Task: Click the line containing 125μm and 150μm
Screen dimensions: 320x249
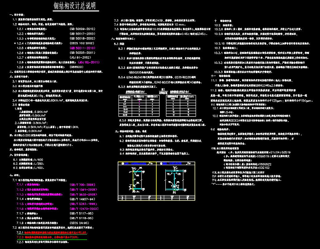Action: pyautogui.click(x=261, y=101)
